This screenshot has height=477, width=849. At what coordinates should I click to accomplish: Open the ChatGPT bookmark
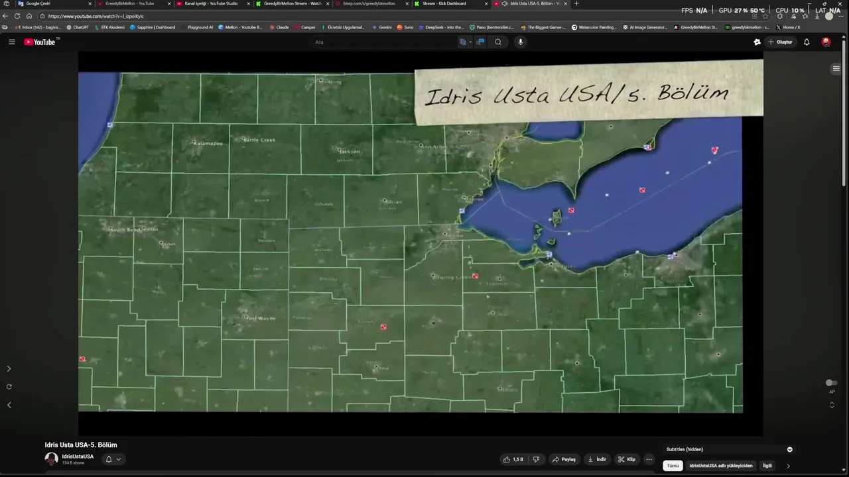point(78,27)
